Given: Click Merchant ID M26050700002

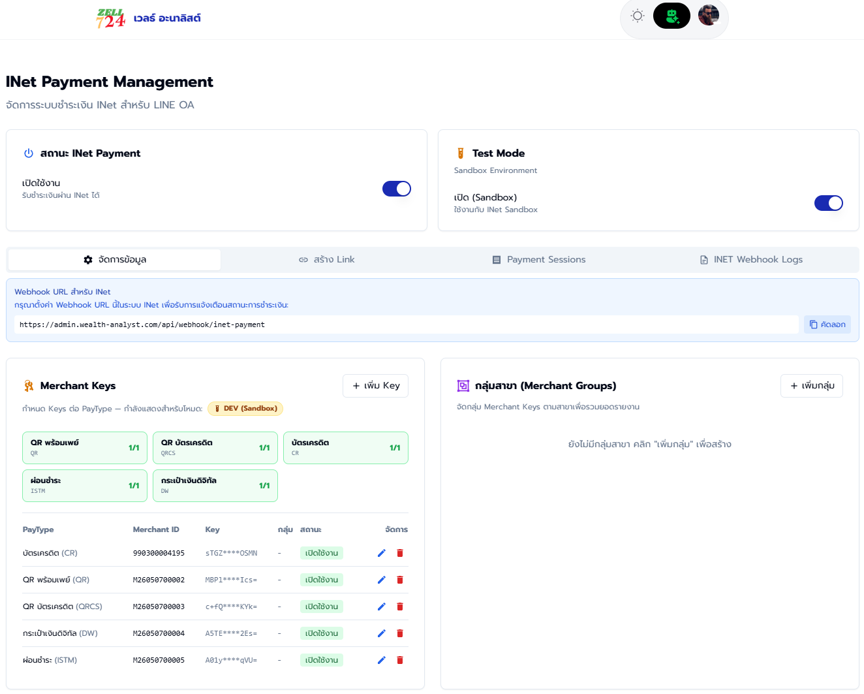Looking at the screenshot, I should coord(159,580).
